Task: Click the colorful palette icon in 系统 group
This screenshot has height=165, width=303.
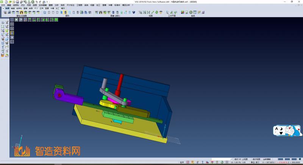Action: pos(183,12)
